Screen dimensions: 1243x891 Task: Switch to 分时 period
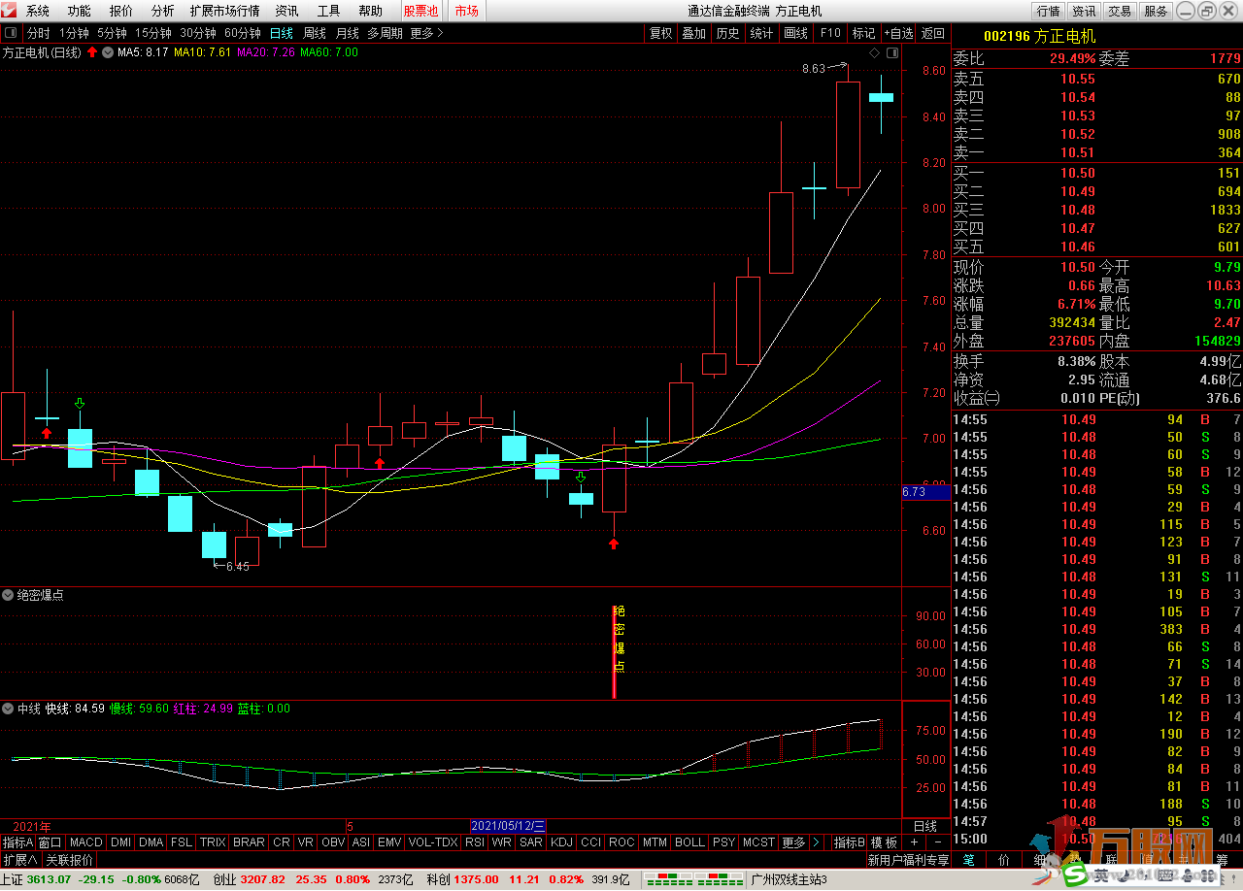point(38,33)
